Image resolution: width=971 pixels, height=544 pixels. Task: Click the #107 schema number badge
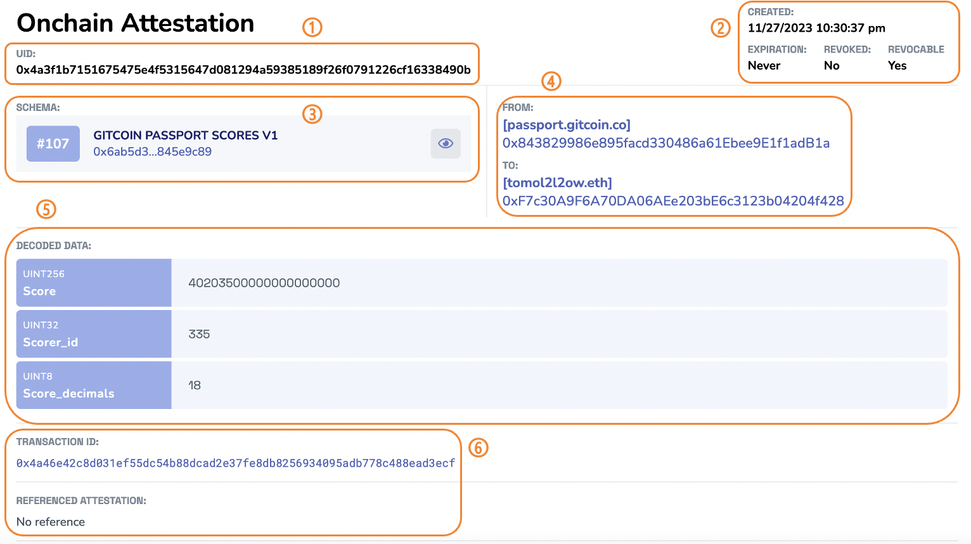(x=53, y=143)
